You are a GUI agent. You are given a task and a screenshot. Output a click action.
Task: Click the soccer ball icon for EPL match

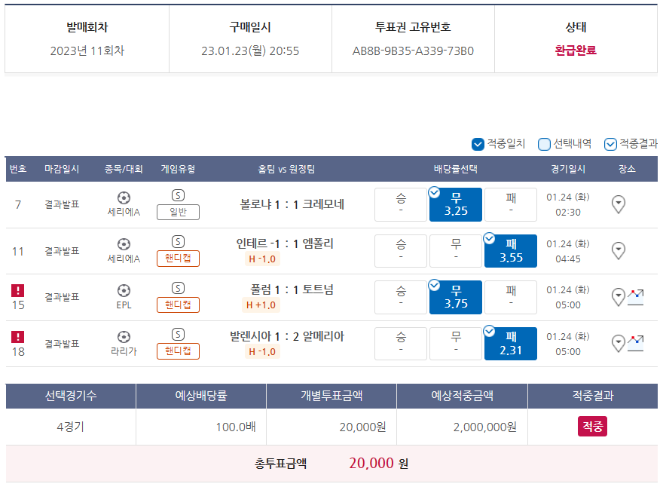[124, 290]
